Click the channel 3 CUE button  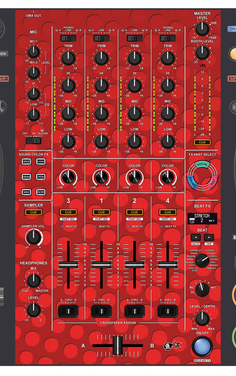[x=68, y=212]
